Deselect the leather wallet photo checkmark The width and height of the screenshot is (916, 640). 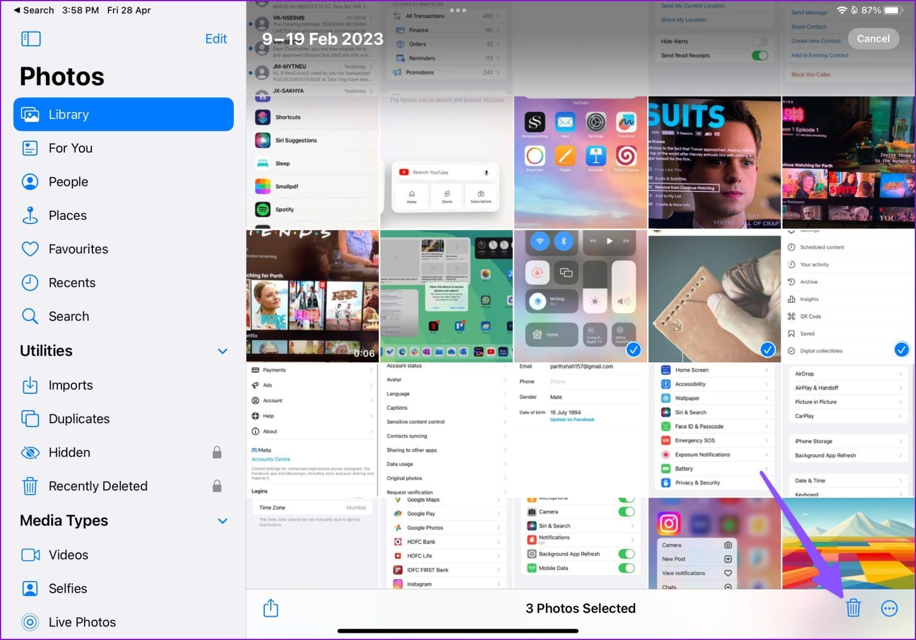coord(768,349)
